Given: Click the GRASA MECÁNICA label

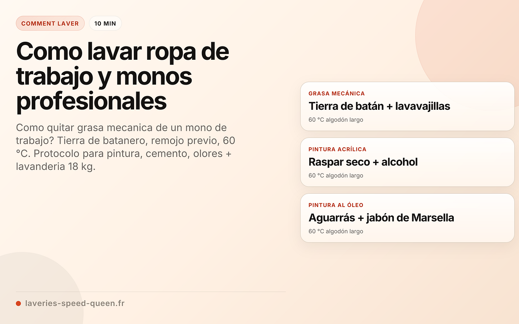Looking at the screenshot, I should coord(337,94).
